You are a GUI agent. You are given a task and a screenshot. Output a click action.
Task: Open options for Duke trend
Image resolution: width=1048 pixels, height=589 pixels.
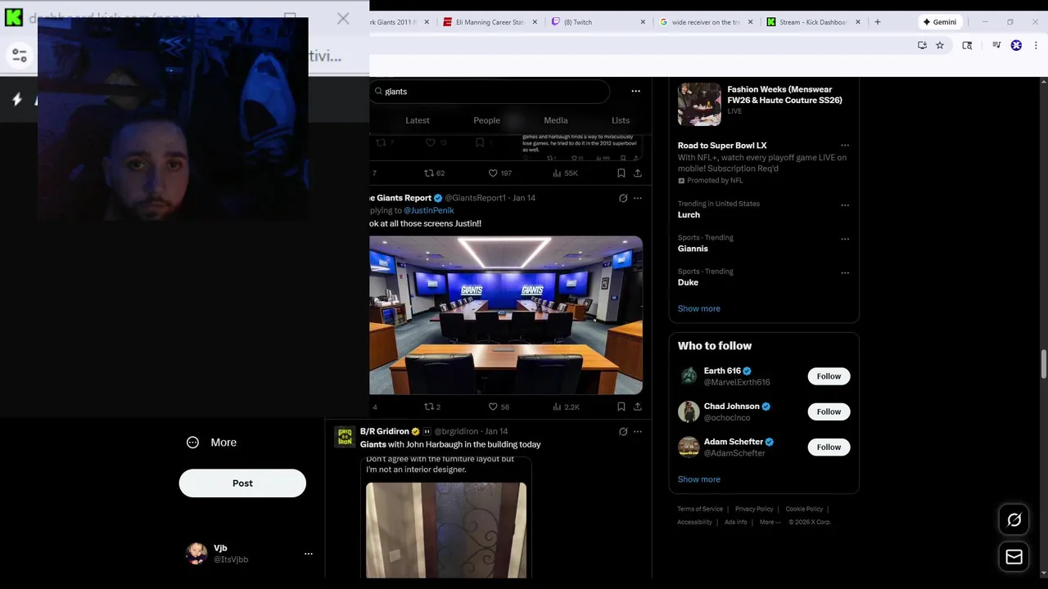[845, 272]
